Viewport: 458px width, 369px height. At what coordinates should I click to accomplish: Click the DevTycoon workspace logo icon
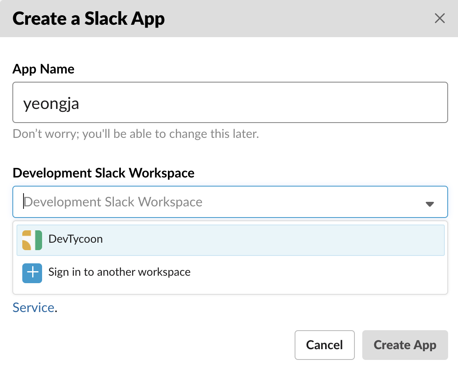pyautogui.click(x=32, y=240)
